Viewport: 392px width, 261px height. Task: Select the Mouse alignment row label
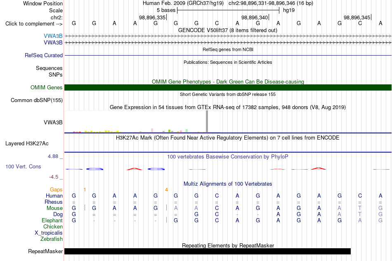click(x=54, y=208)
